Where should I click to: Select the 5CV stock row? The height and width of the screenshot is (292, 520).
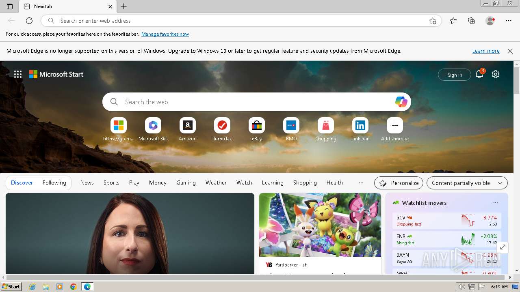pyautogui.click(x=447, y=221)
